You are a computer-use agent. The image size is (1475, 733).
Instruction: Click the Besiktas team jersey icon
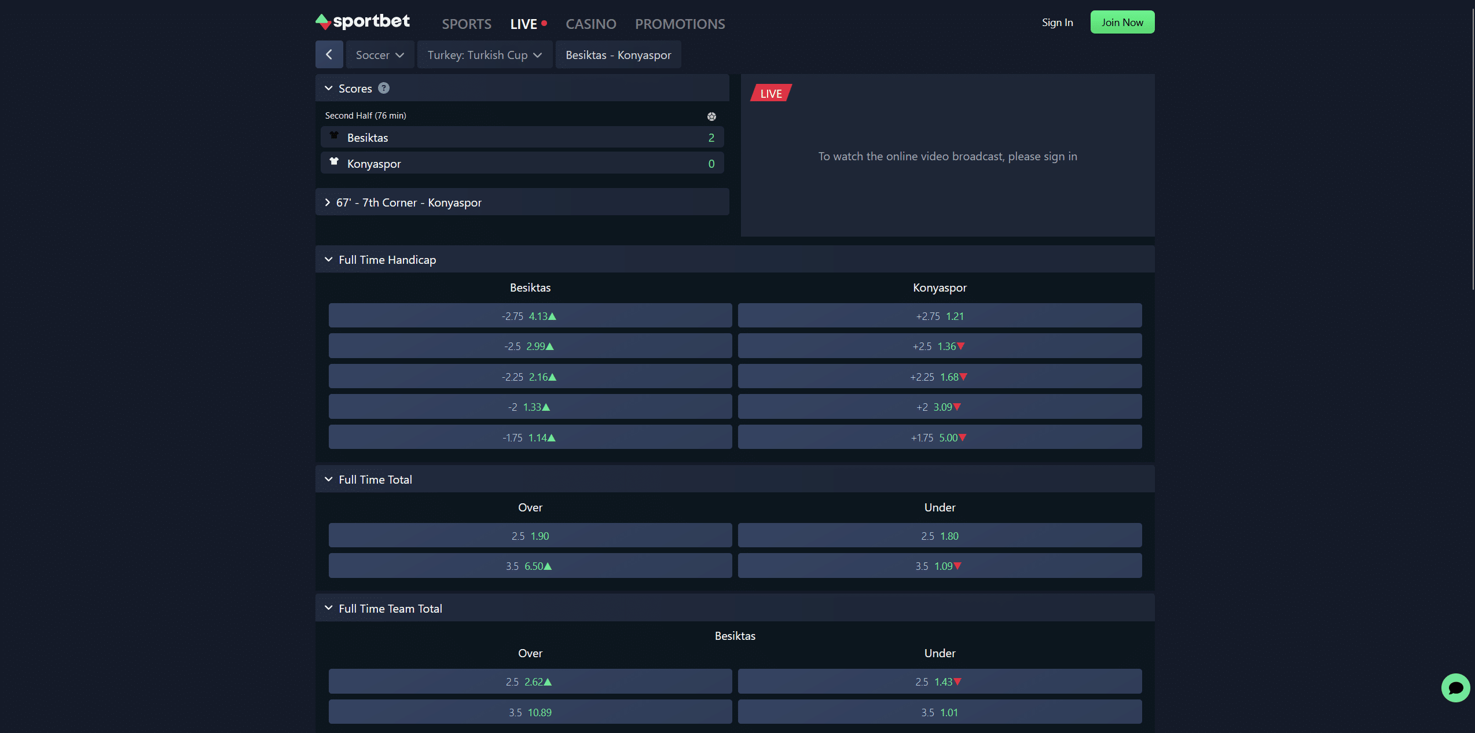tap(334, 136)
